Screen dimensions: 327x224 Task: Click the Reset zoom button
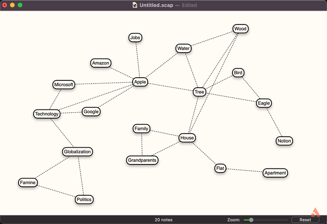point(305,219)
